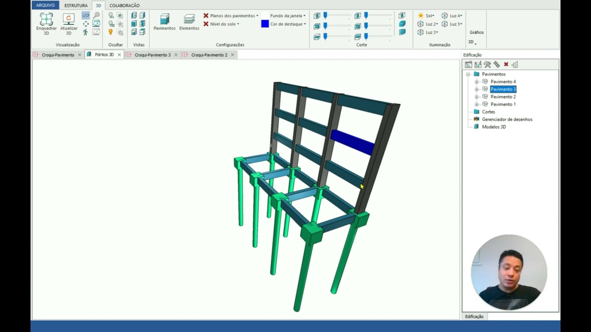Expand Pavimento 4 tree node
Viewport: 591px width, 332px height.
click(476, 82)
